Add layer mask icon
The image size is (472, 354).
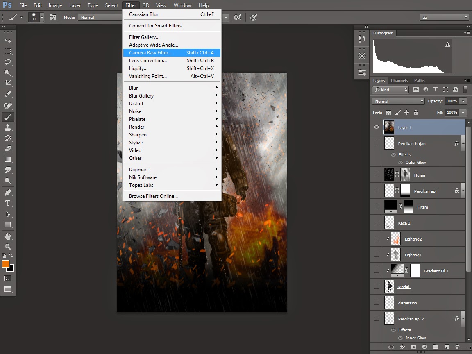[x=413, y=347]
